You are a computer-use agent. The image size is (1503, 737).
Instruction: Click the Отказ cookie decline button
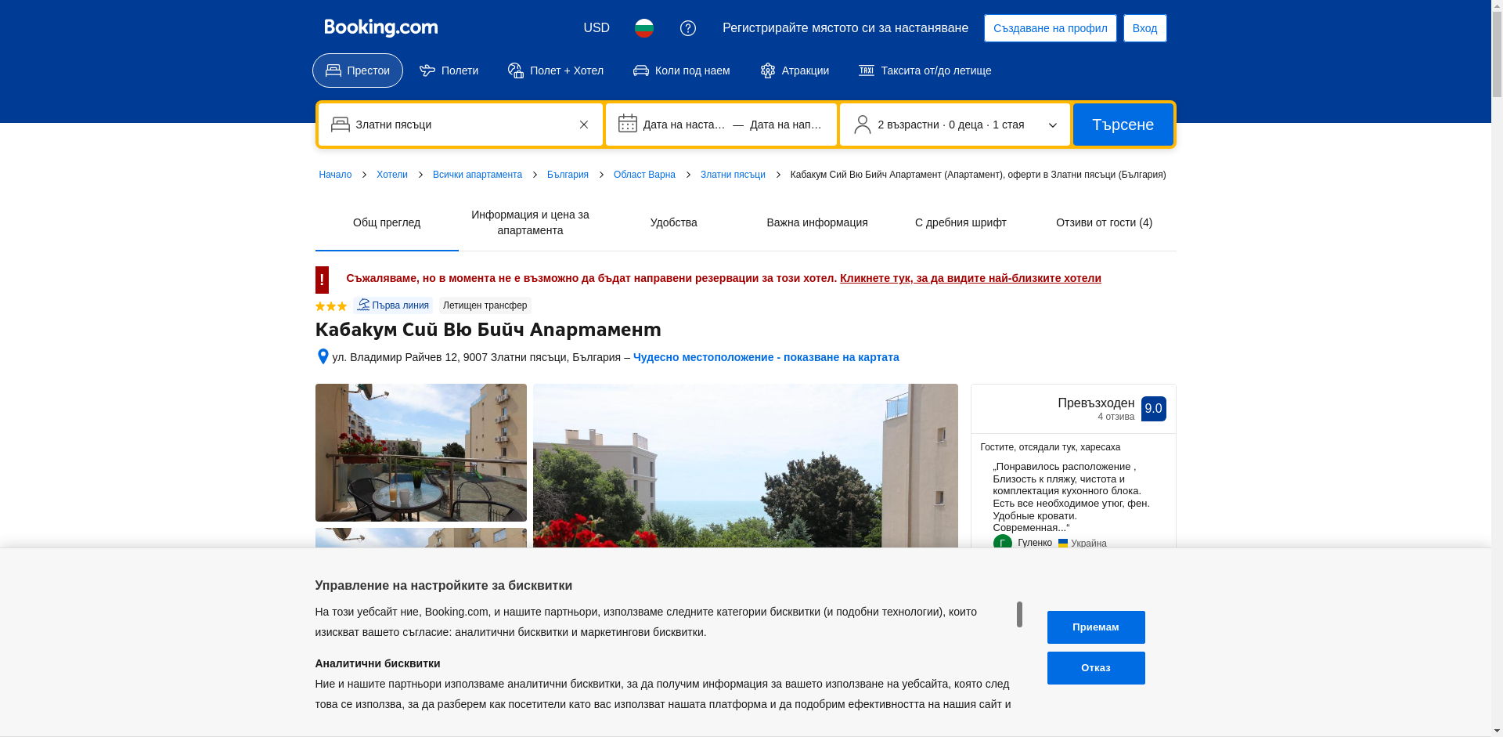1095,668
